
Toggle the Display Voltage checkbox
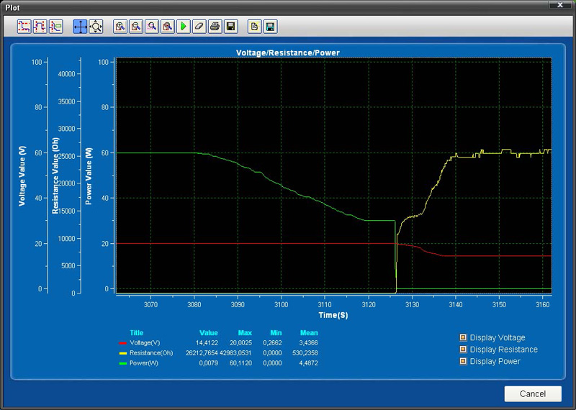(x=464, y=337)
